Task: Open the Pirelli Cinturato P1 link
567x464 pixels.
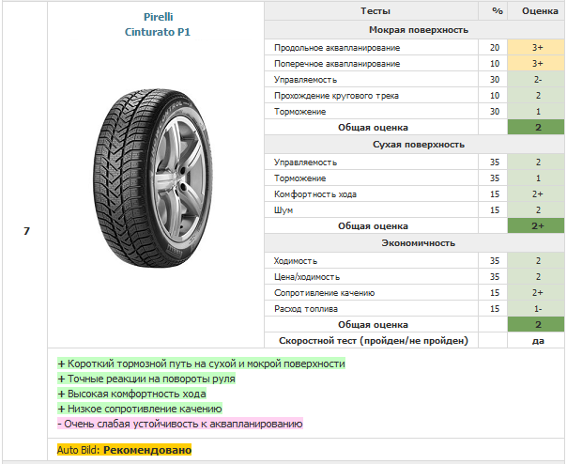Action: 158,24
